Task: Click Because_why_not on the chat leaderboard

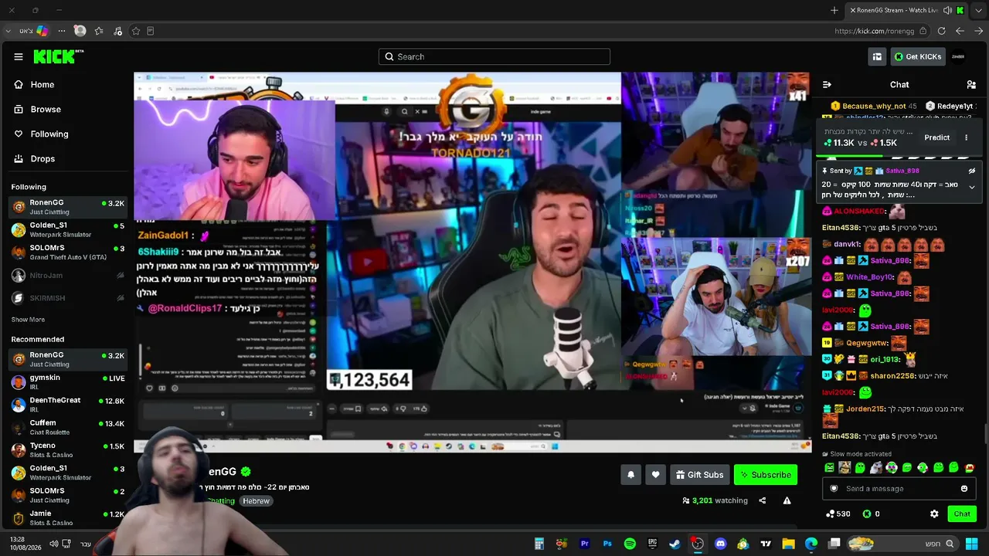Action: click(x=873, y=106)
